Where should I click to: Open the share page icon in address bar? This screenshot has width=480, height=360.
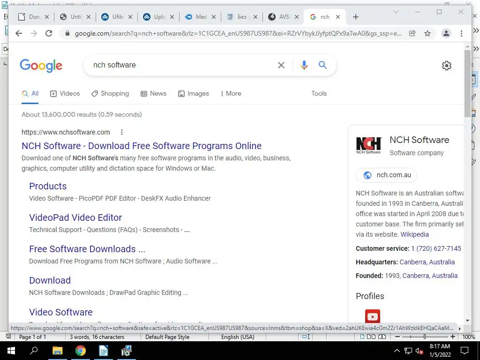point(412,33)
